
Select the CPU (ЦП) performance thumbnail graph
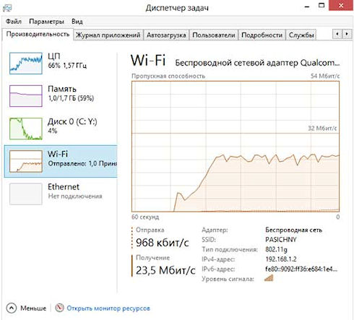(26, 64)
